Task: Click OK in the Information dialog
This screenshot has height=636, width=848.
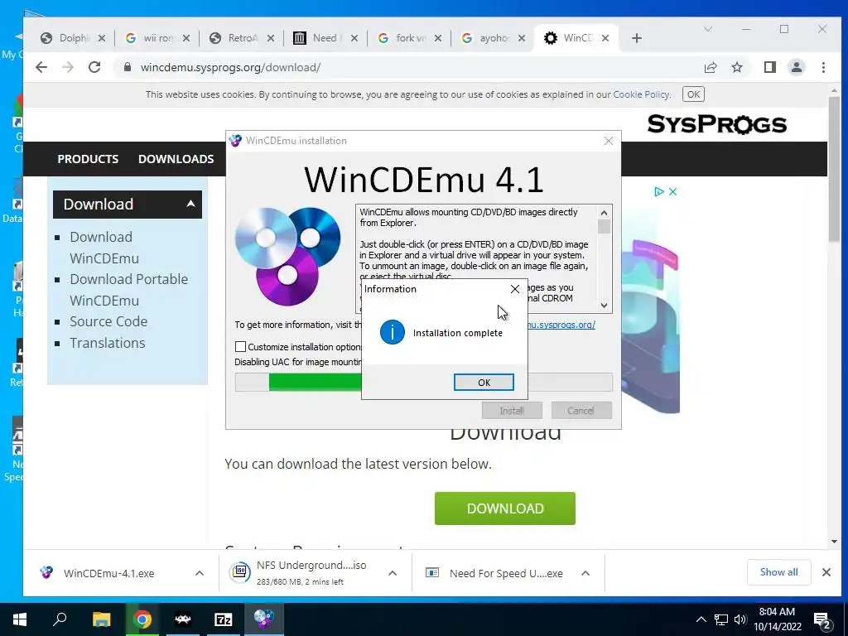Action: pyautogui.click(x=484, y=383)
